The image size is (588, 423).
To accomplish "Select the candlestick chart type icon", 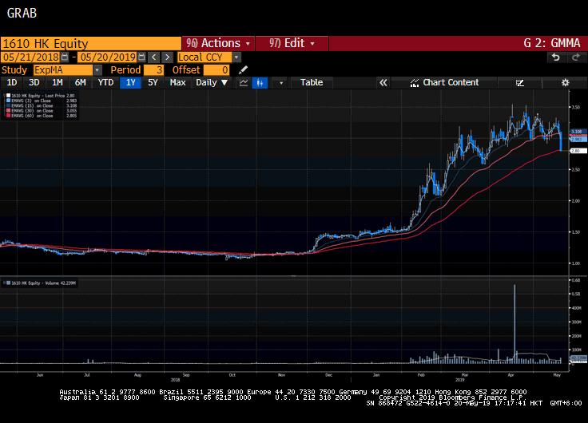I will [260, 83].
